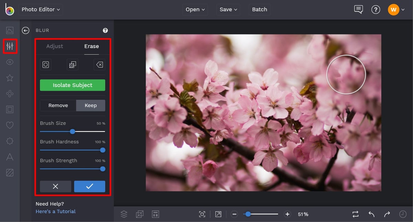The image size is (413, 222).
Task: Go back using the Blur panel arrow
Action: click(x=25, y=30)
